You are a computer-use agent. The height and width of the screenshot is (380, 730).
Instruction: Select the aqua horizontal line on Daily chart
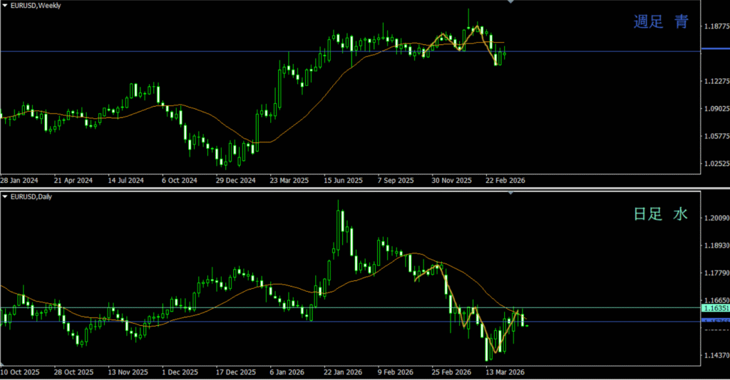coord(214,307)
